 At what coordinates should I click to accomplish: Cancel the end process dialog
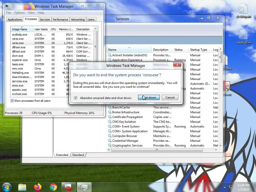tap(170, 97)
